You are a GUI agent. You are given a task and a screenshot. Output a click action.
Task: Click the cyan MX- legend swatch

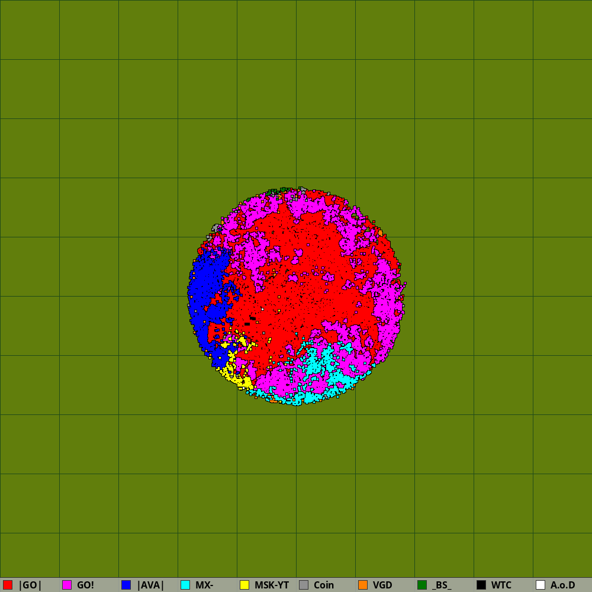(x=185, y=585)
